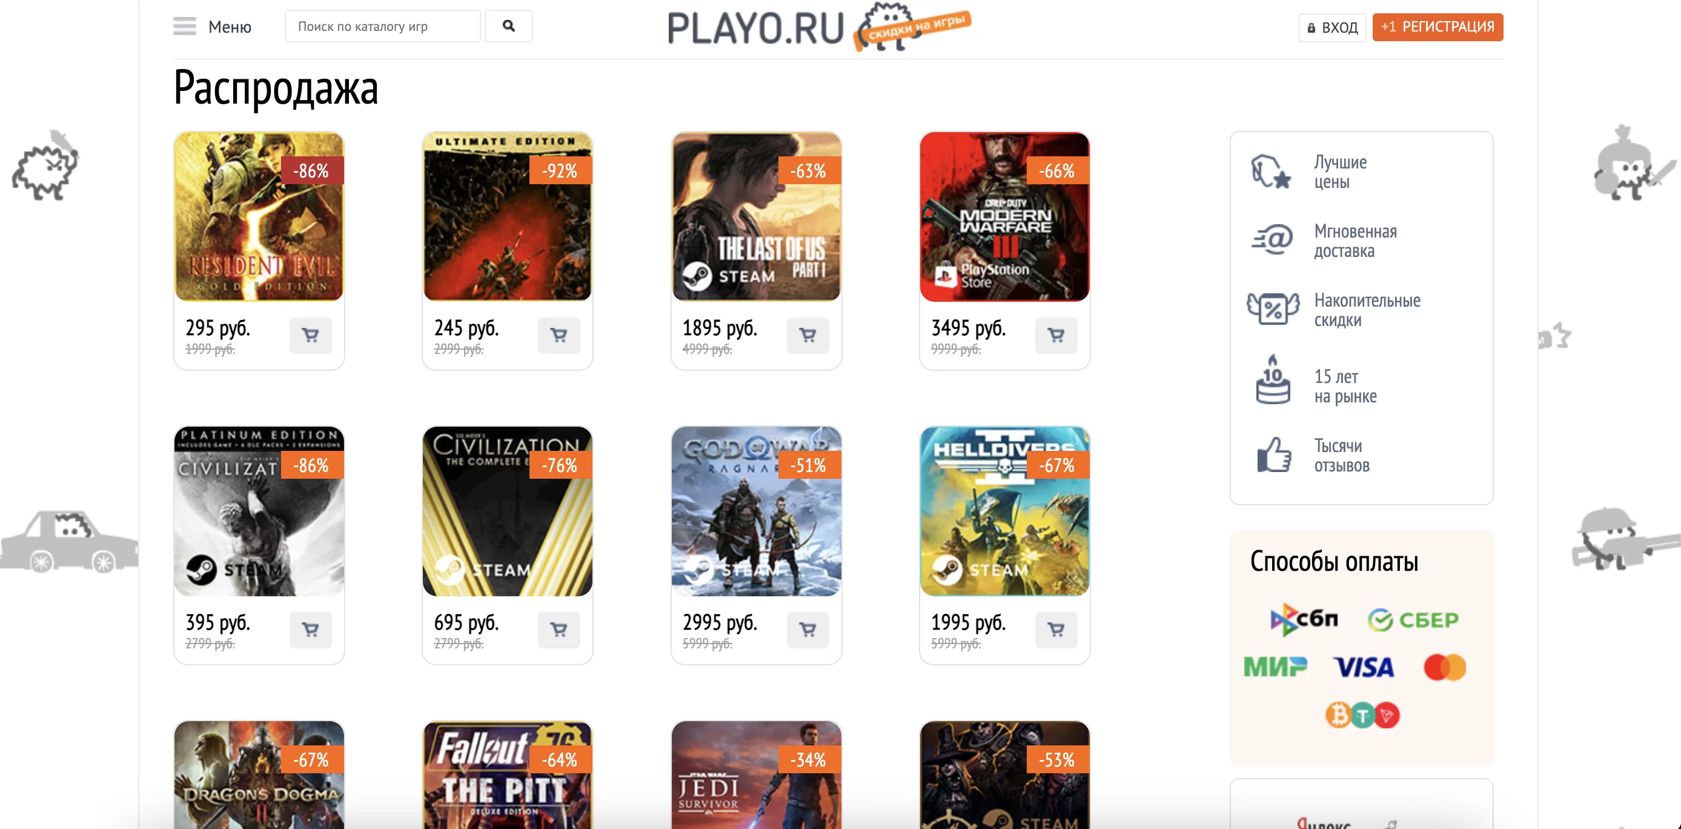Click the РЕГИСТРАЦИЯ button
The image size is (1681, 829).
1437,27
